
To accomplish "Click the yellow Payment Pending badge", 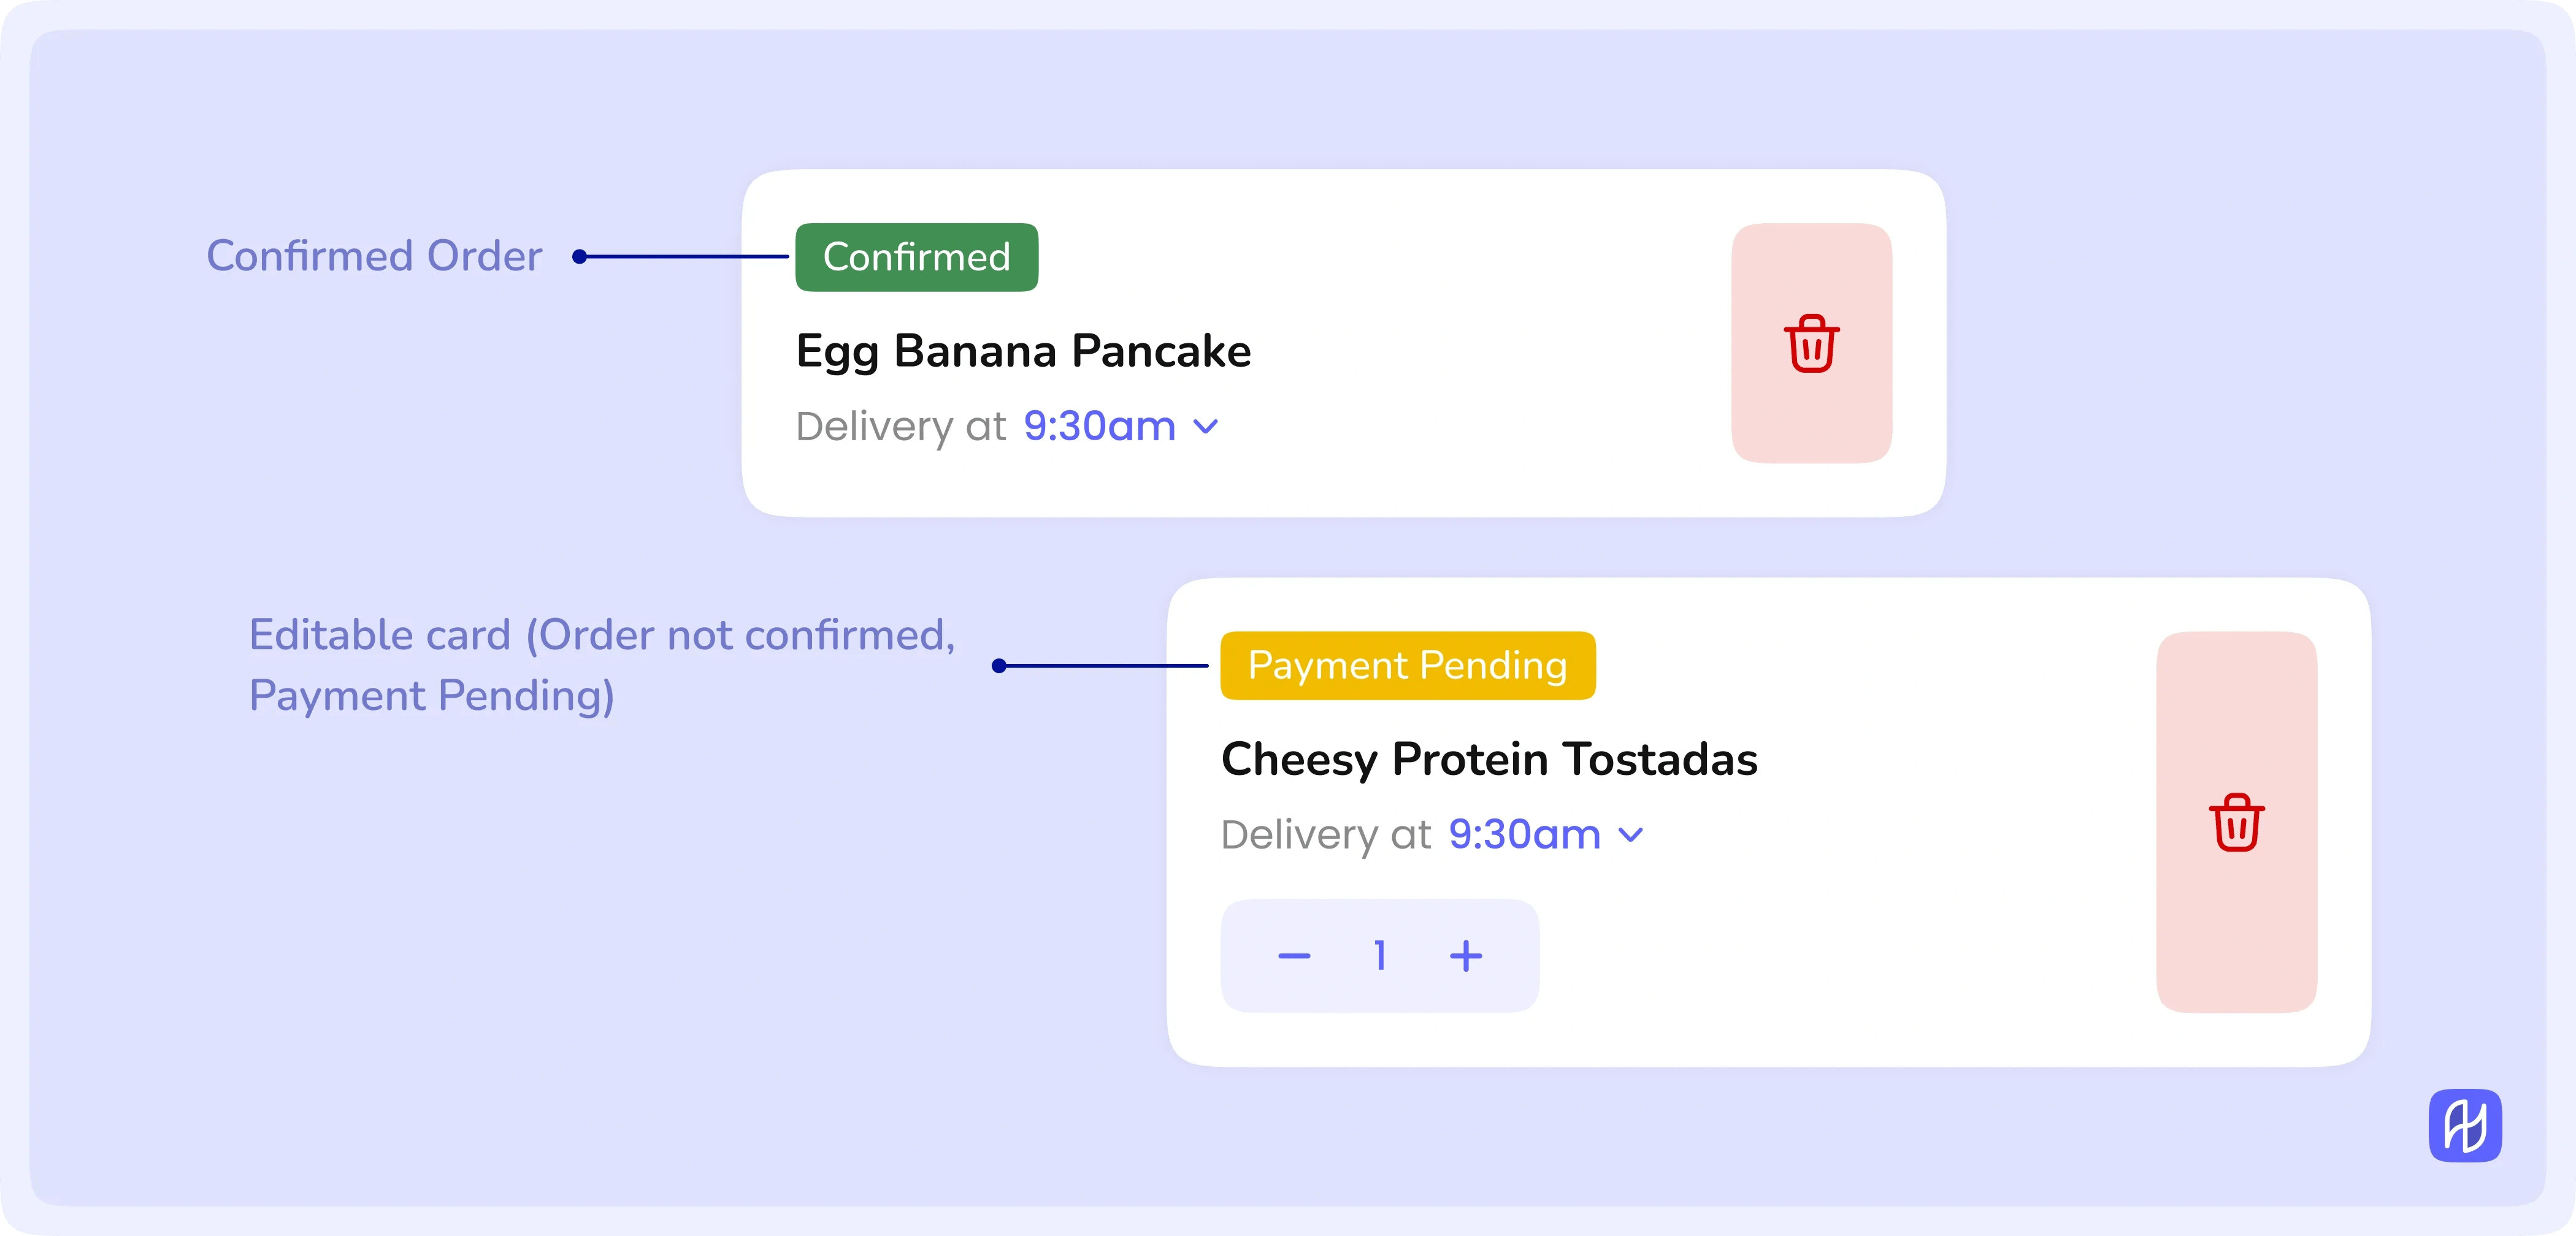I will (x=1407, y=665).
